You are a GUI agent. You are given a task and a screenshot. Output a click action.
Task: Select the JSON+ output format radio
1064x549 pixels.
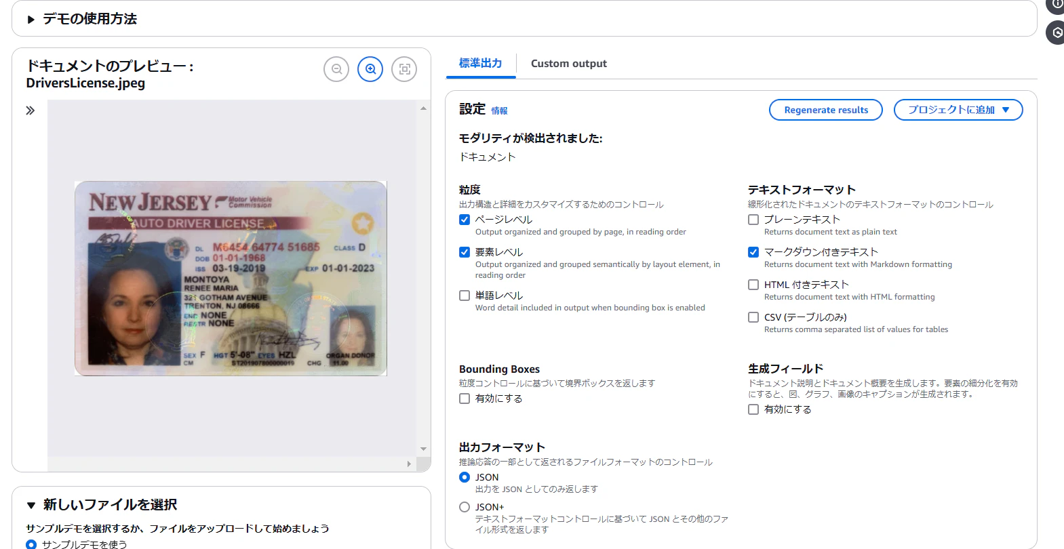(465, 507)
